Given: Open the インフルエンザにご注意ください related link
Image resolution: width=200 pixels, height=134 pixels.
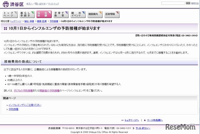Looking at the screenshot, I should (25, 105).
